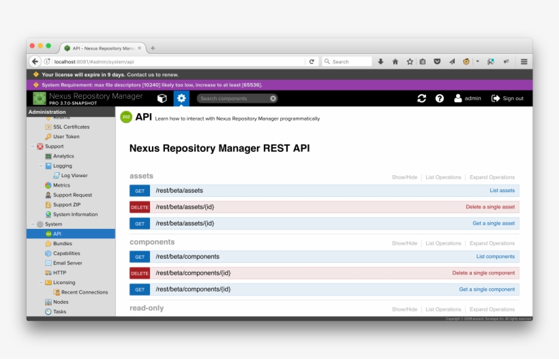
Task: Collapse the Licensing tree node
Action: click(41, 283)
